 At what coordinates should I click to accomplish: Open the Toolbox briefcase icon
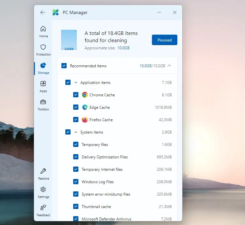coord(43,102)
